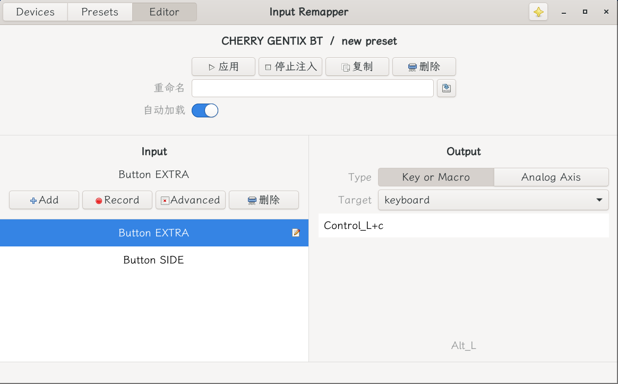Select Key or Macro output type
618x384 pixels.
click(x=436, y=177)
